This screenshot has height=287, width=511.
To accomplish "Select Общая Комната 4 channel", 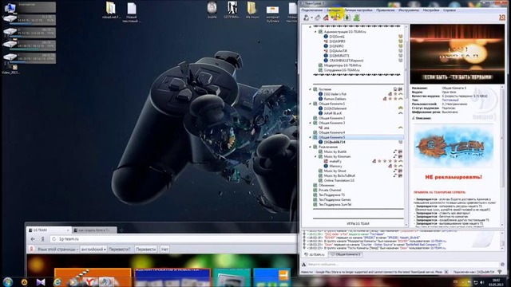I will coord(331,132).
